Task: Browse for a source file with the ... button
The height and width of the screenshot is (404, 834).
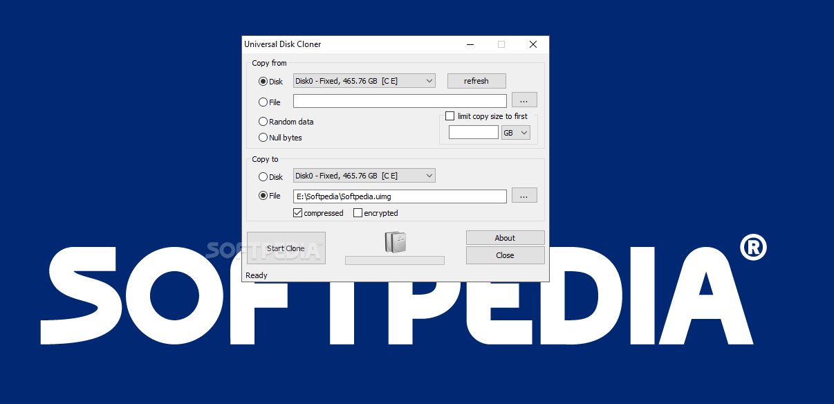Action: [x=524, y=100]
